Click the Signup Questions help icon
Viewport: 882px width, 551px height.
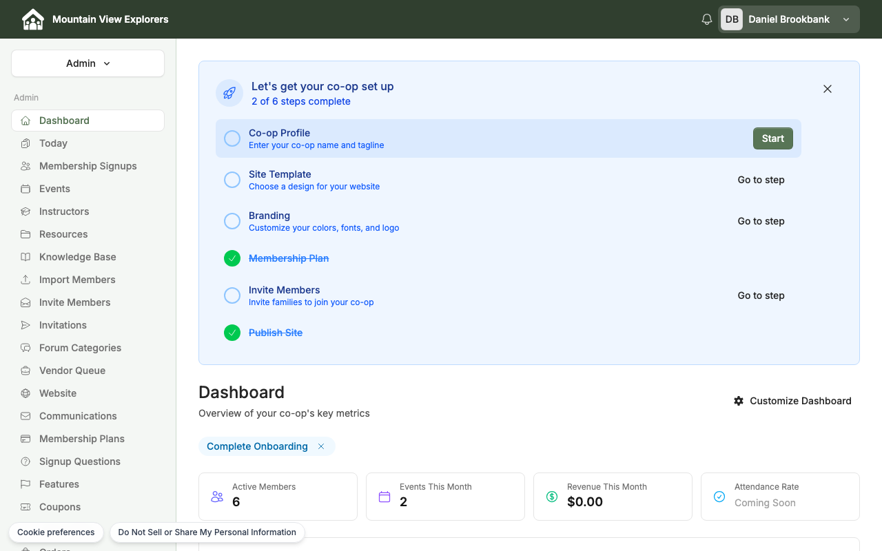coord(25,461)
